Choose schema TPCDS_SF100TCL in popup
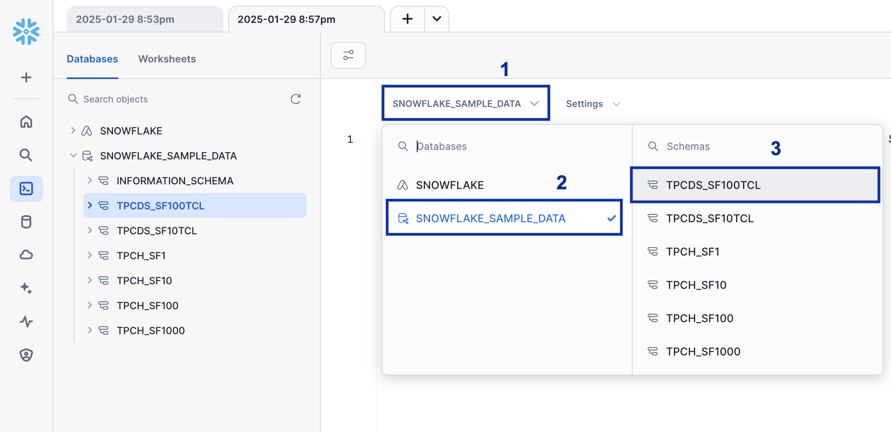 755,185
